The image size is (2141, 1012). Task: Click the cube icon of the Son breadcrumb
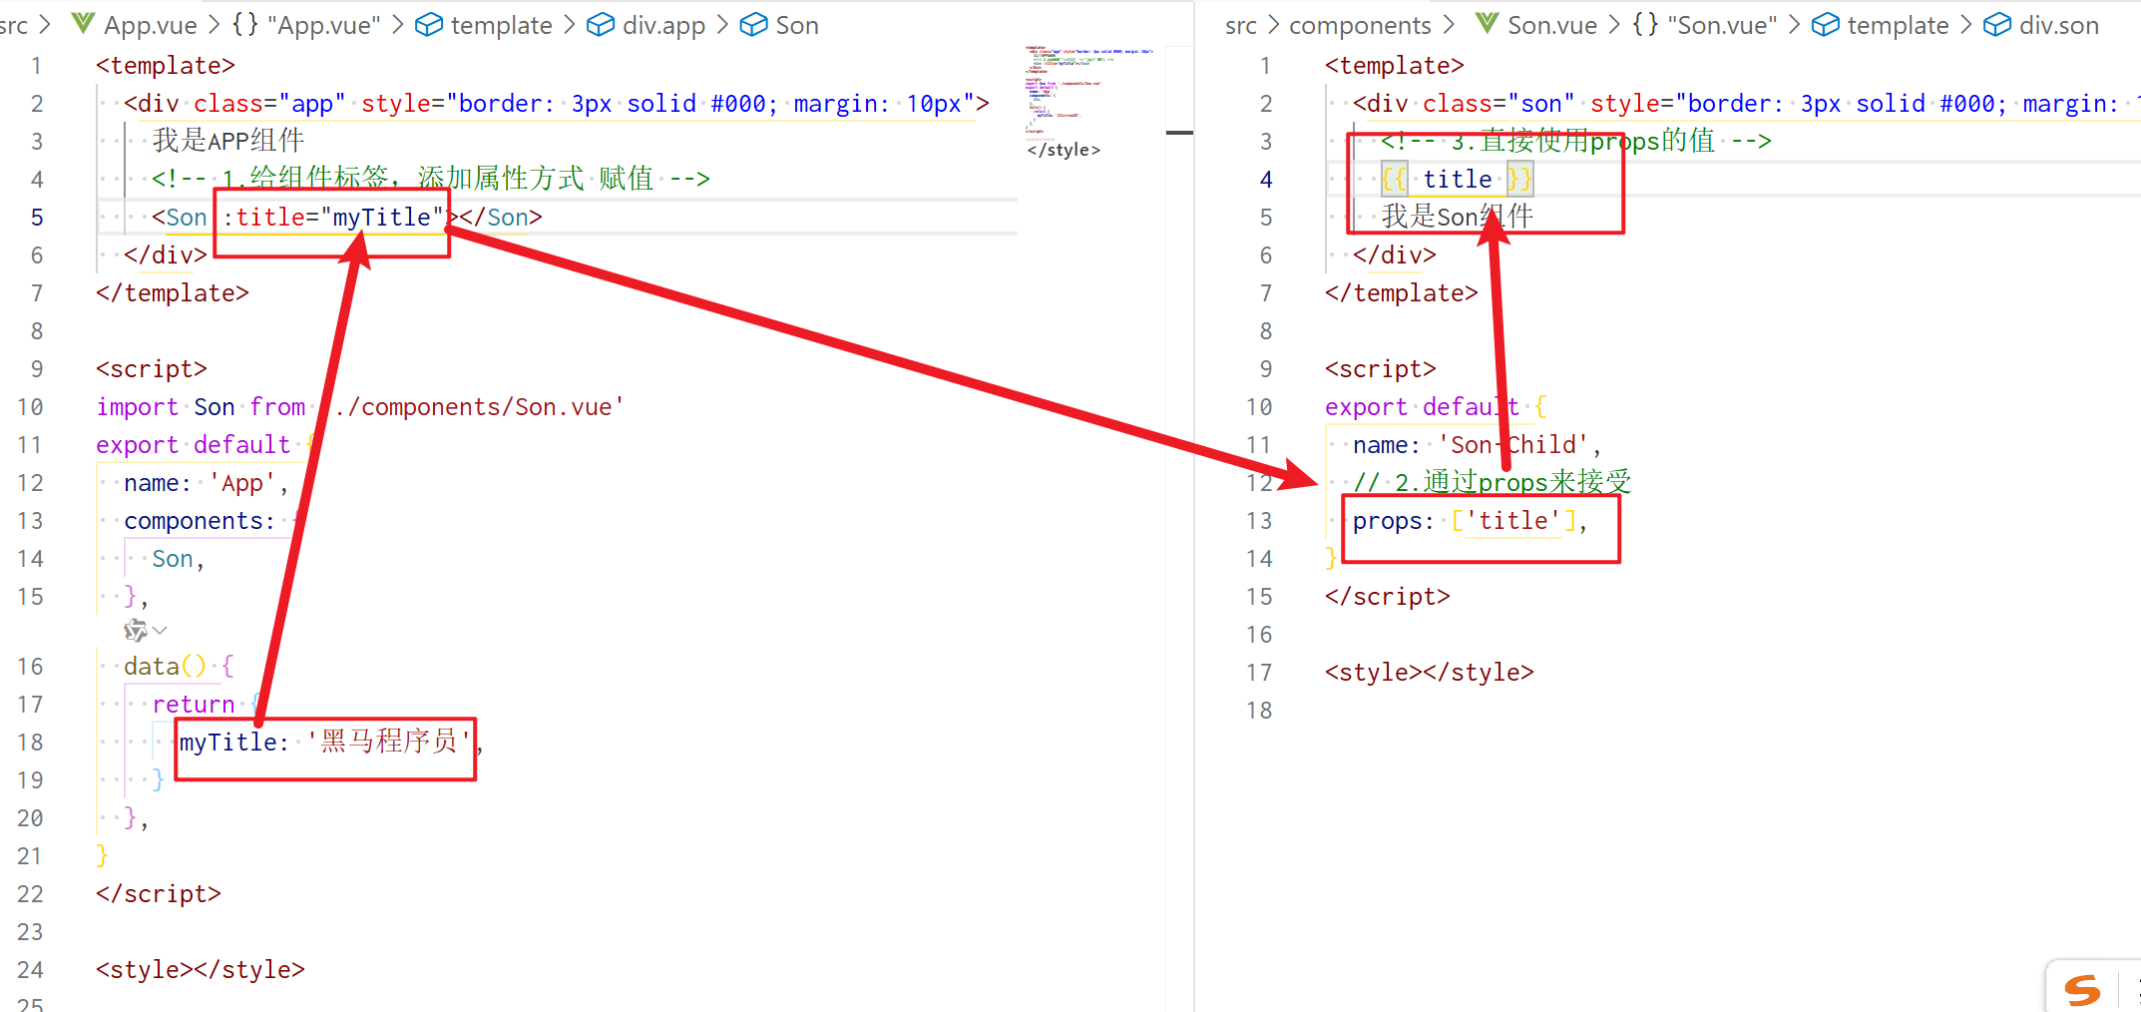[x=753, y=24]
